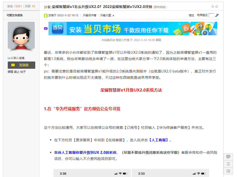Open the 帖子 link under the avatar
The image size is (238, 177).
[23, 72]
